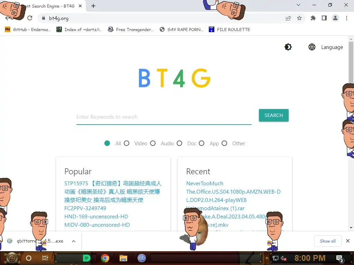
Task: Open the Start menu gear button
Action: [x=12, y=258]
